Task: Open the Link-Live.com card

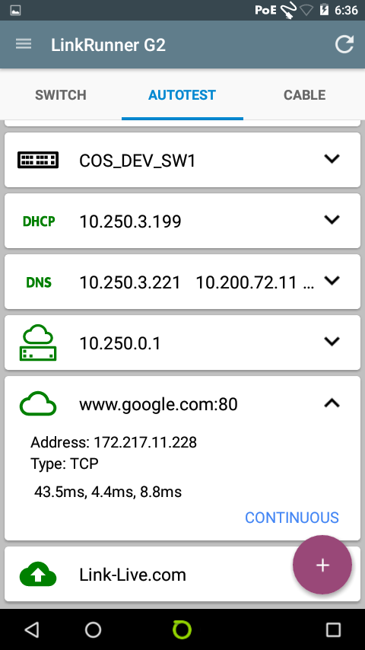Action: [x=182, y=574]
